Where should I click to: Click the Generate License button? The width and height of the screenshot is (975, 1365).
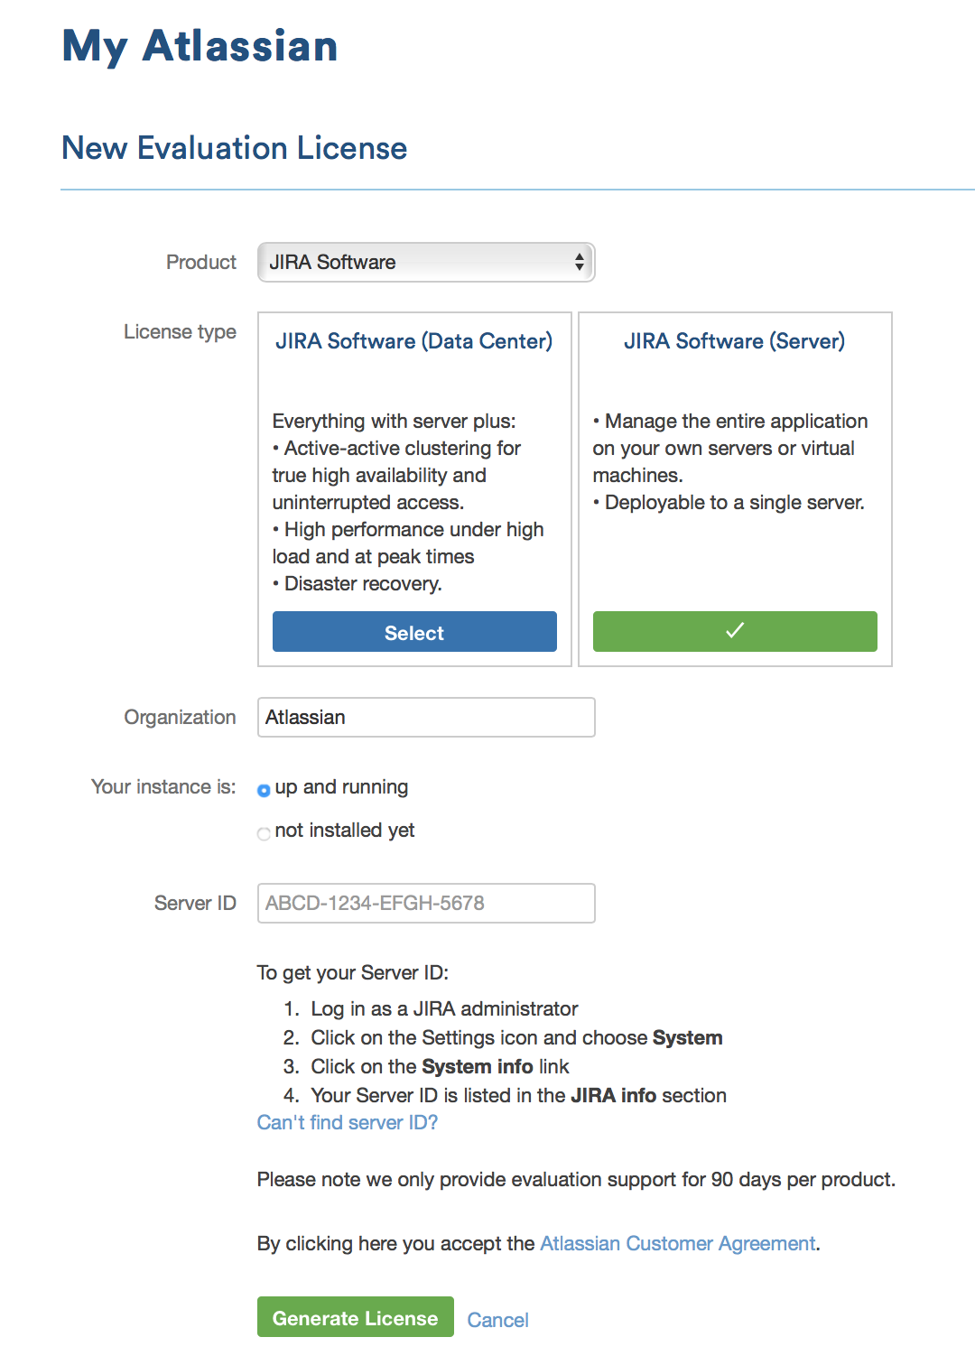coord(356,1317)
